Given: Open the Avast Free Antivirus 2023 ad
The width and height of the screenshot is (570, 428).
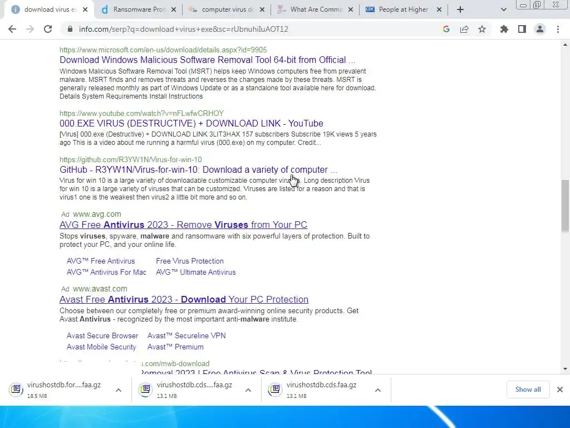Looking at the screenshot, I should [x=184, y=299].
